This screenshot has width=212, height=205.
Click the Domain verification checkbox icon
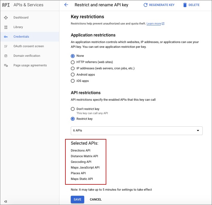click(x=6, y=56)
